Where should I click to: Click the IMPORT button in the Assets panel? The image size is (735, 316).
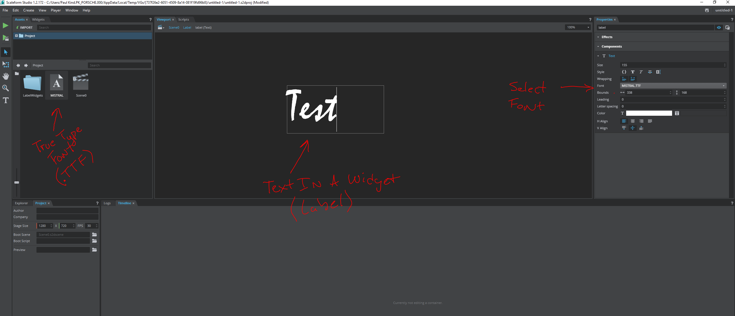[x=24, y=27]
